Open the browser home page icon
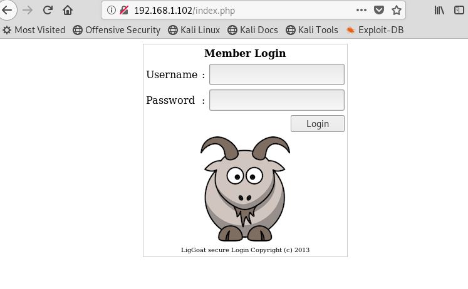Viewport: 468px width, 289px height. point(68,10)
